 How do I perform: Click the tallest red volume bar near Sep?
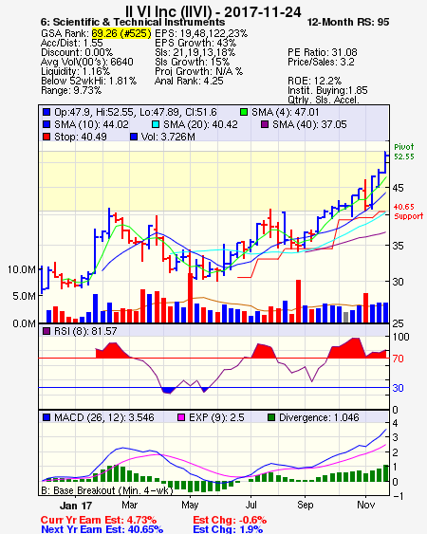[298, 301]
